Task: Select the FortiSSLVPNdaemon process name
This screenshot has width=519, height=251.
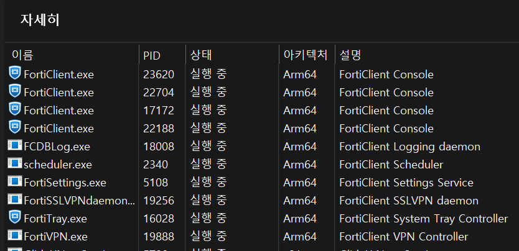Action: (80, 201)
